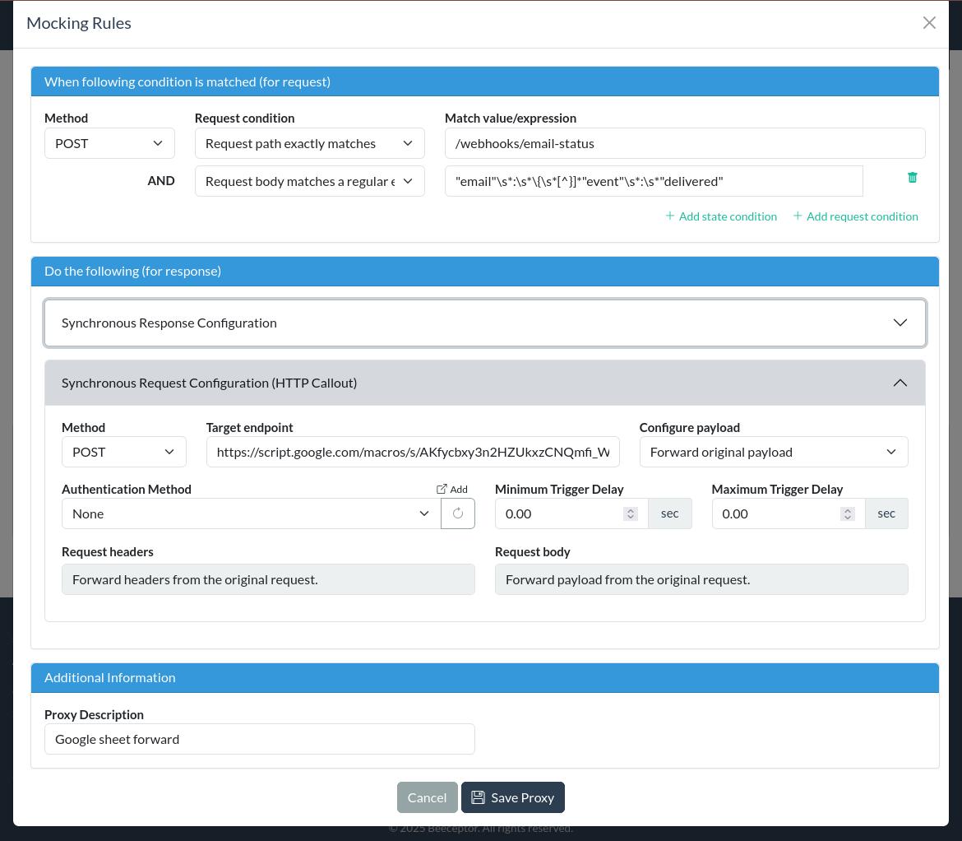Screen dimensions: 962x841
Task: Open Configure payload dropdown
Action: [773, 452]
